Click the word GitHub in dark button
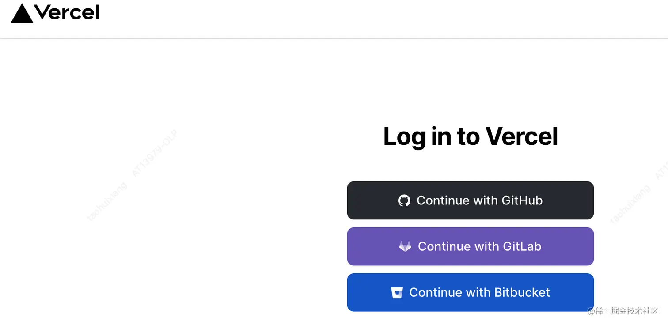 tap(522, 200)
